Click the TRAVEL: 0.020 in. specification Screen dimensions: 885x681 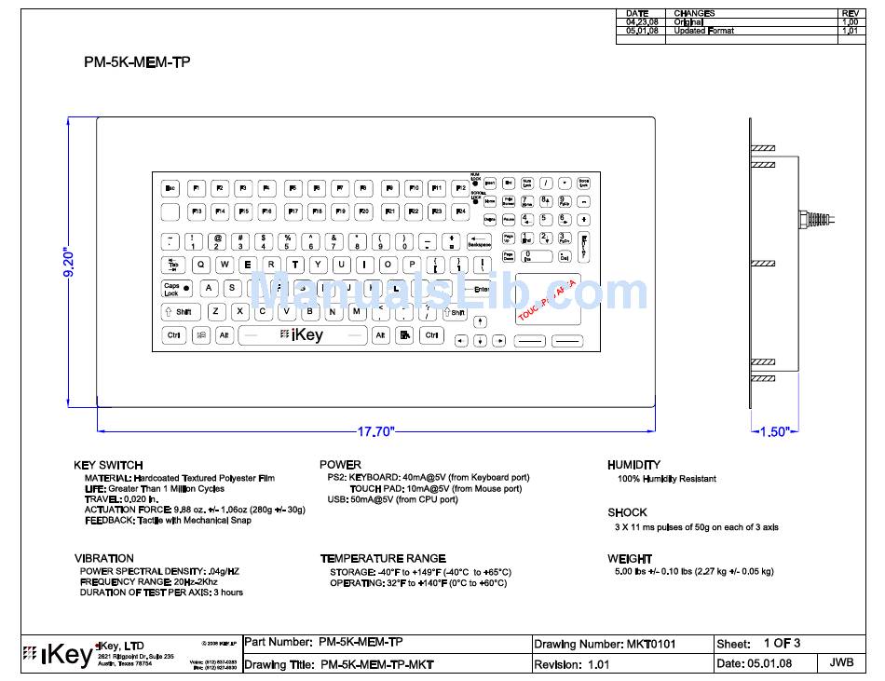[x=121, y=499]
